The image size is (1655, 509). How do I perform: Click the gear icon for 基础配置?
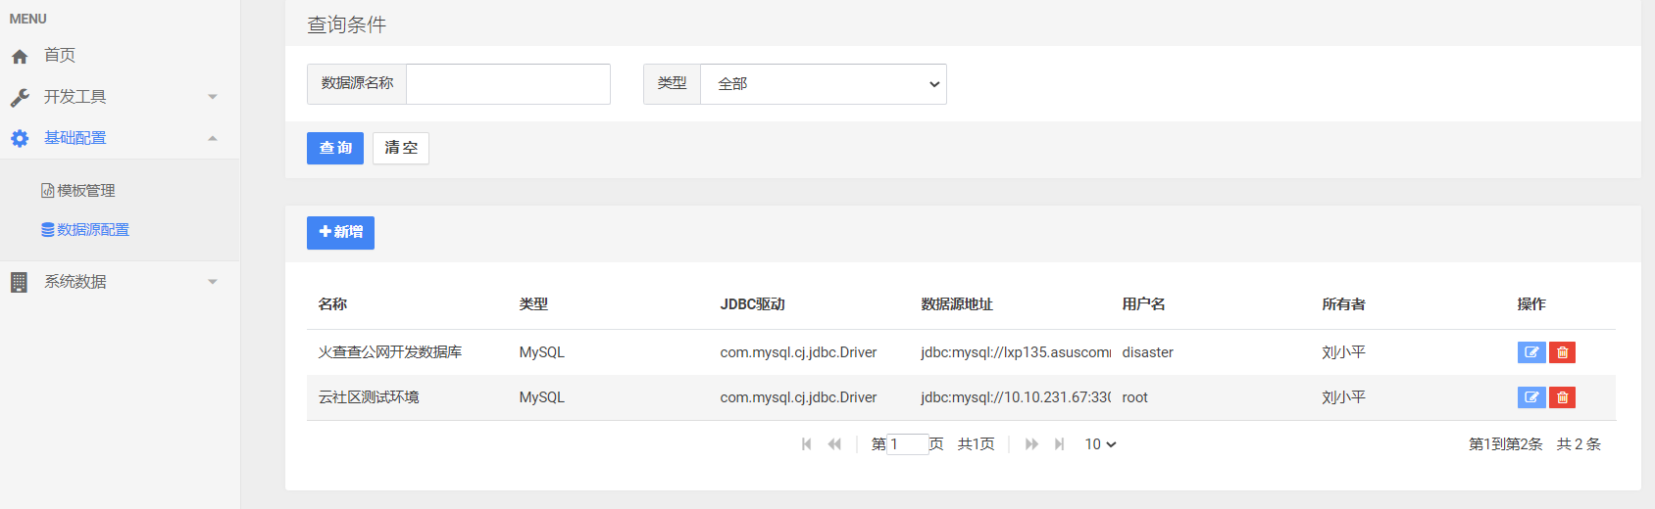[x=20, y=139]
